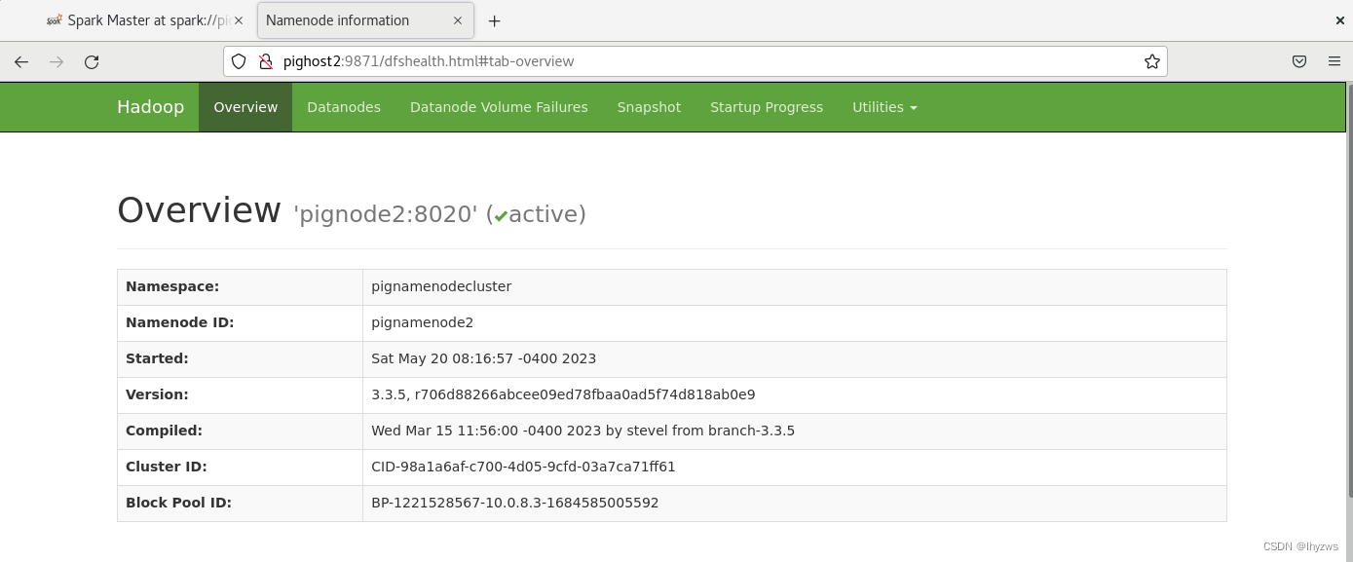Click the version '3.3.5, r706d88...' value
This screenshot has width=1353, height=562.
coord(563,394)
